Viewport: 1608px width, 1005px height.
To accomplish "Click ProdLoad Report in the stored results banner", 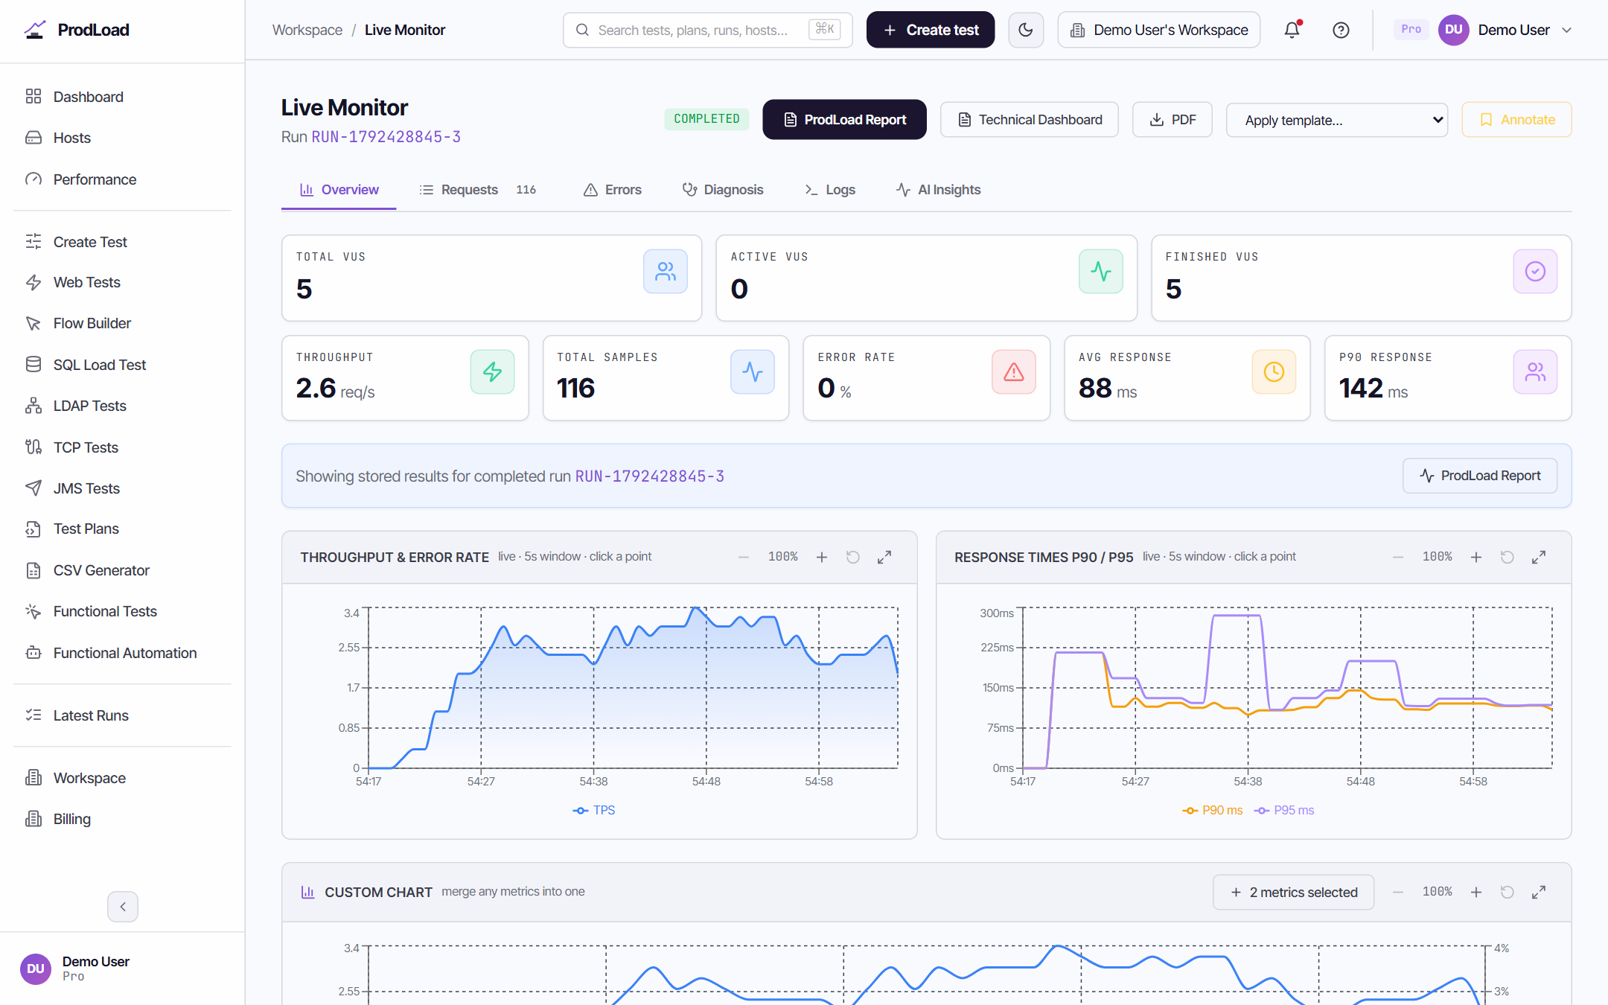I will (x=1480, y=476).
